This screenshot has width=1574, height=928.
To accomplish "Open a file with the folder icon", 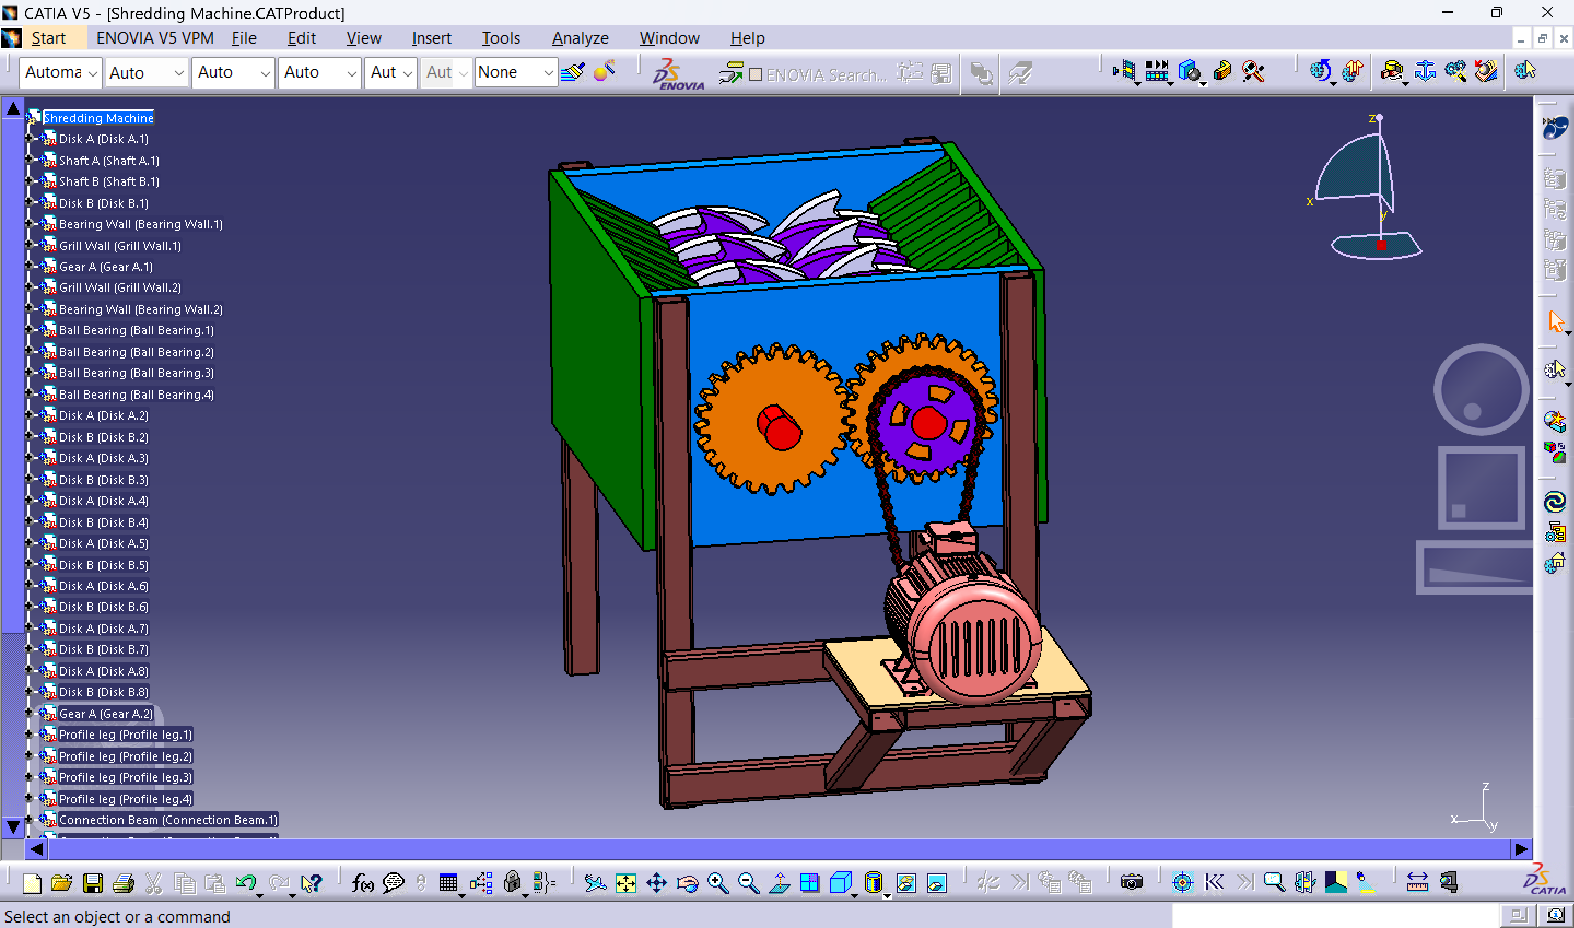I will click(x=61, y=882).
